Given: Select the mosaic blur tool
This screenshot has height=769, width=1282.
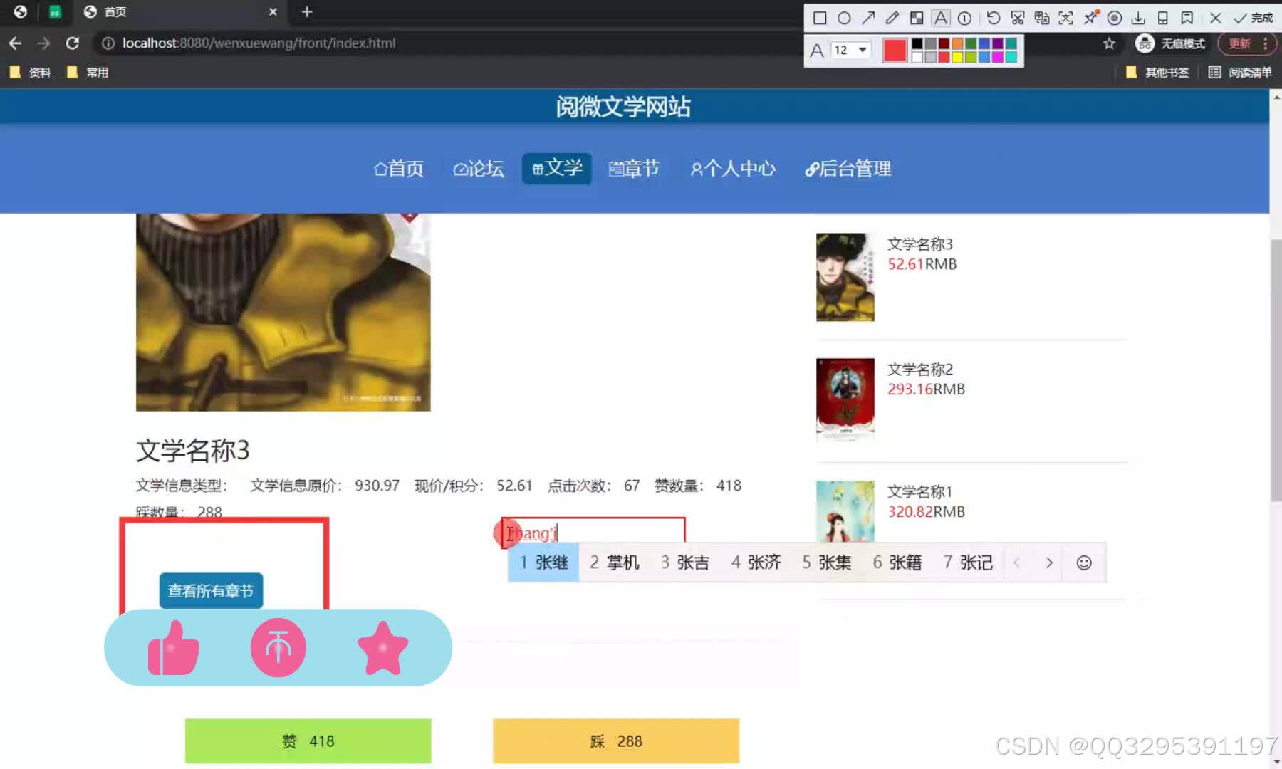Looking at the screenshot, I should pos(917,18).
